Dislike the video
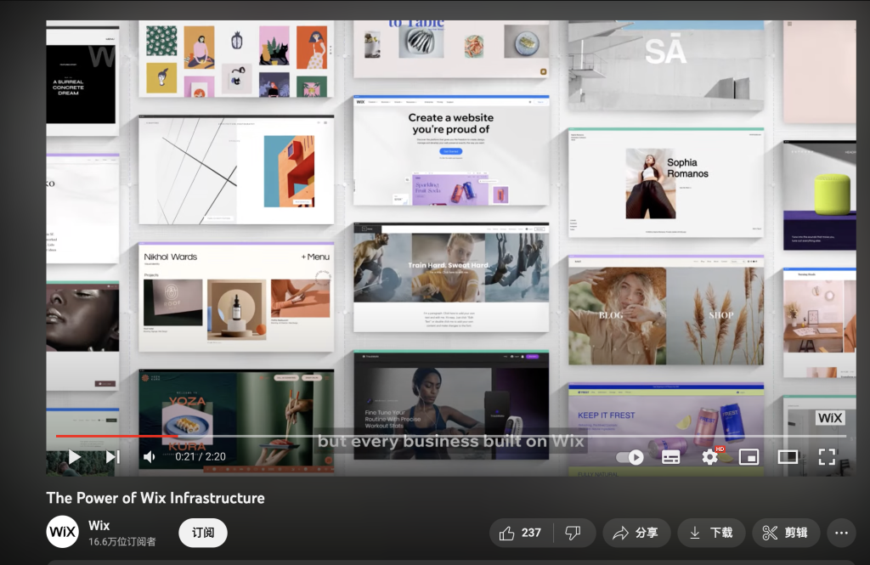This screenshot has height=565, width=870. [573, 533]
